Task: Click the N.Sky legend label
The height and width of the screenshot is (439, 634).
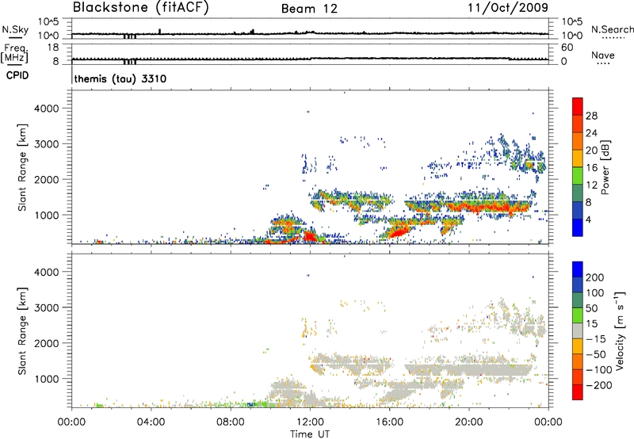Action: coord(15,29)
